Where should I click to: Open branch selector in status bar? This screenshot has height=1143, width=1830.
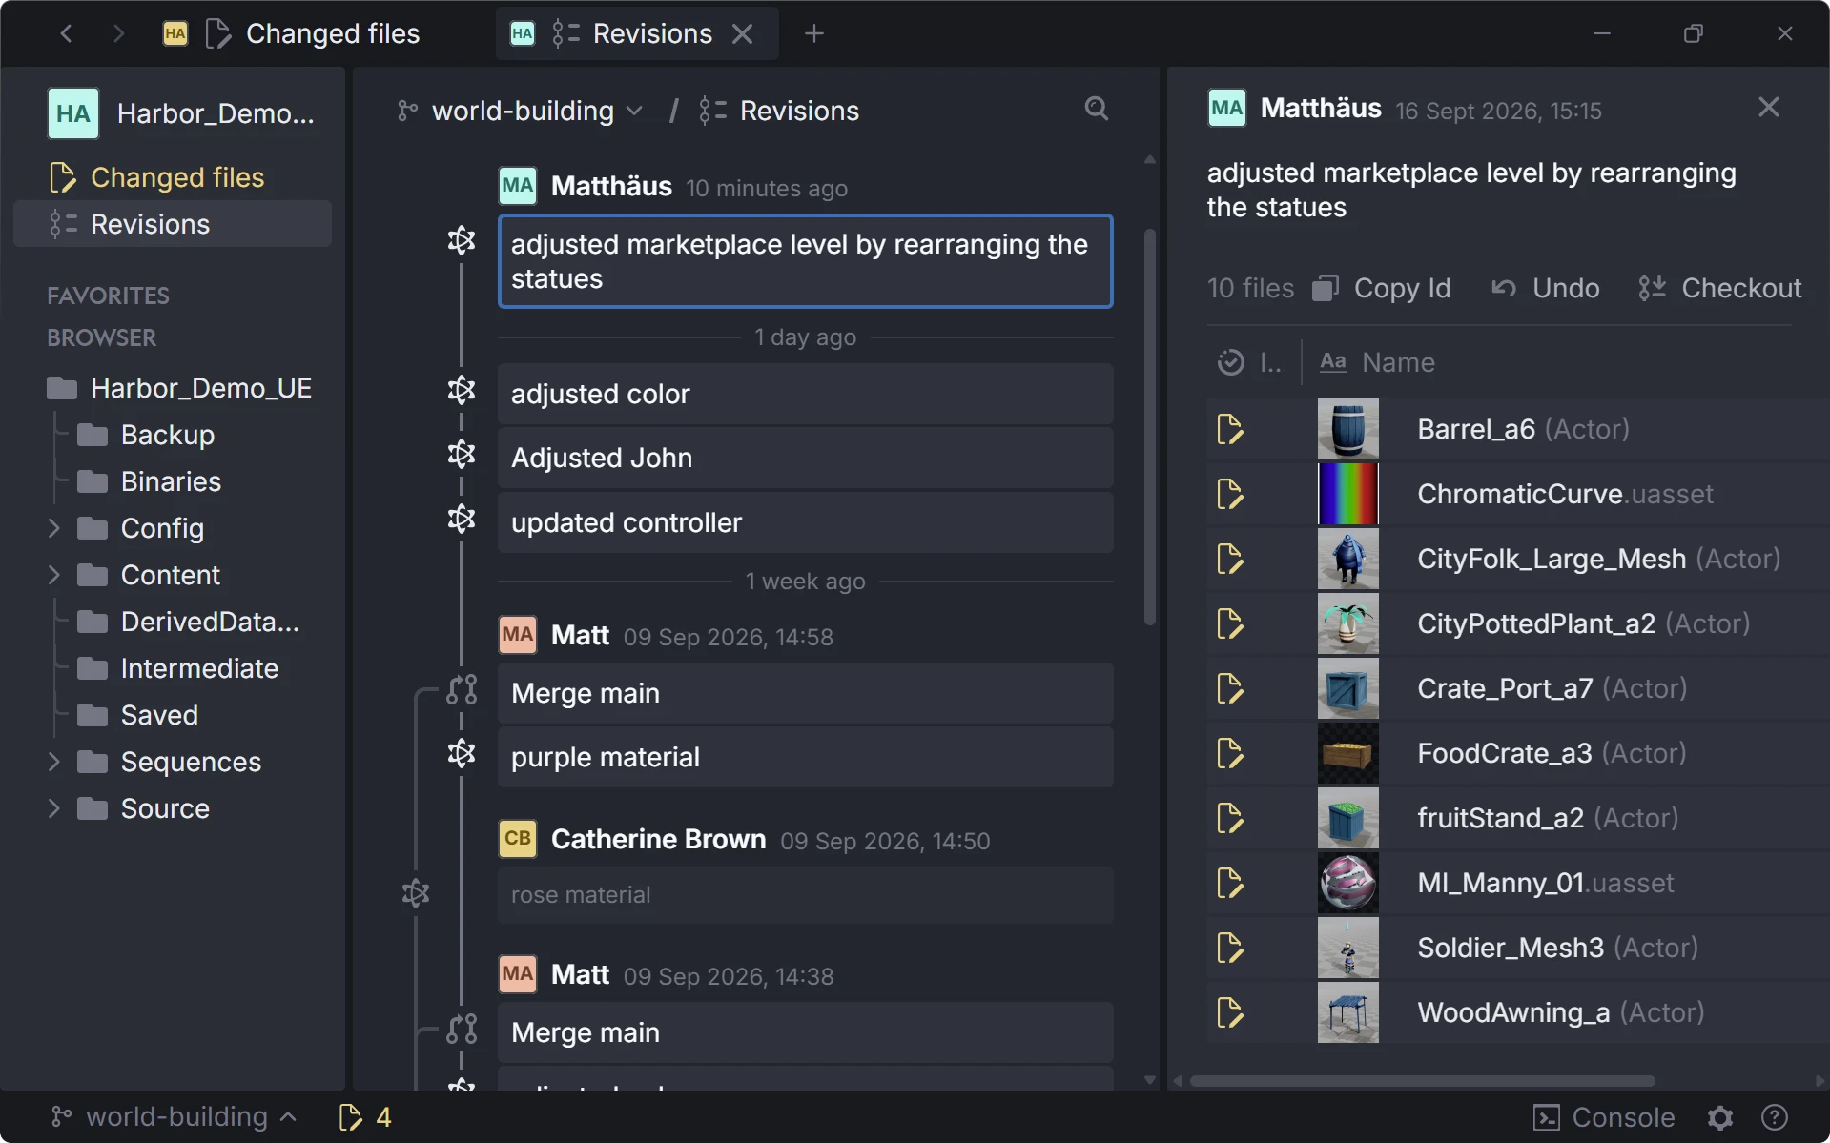(174, 1116)
